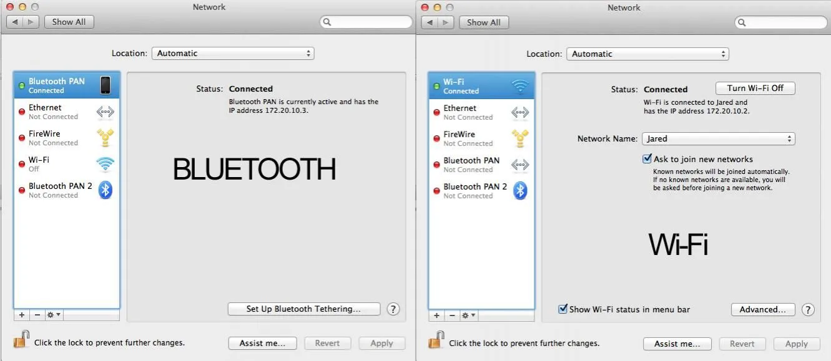Click the FireWire icon in left window
The image size is (831, 361).
click(105, 138)
